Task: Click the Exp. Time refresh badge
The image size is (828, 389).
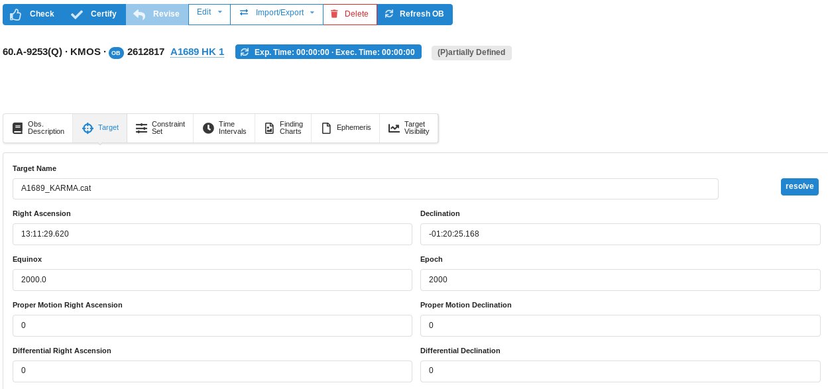Action: coord(328,52)
